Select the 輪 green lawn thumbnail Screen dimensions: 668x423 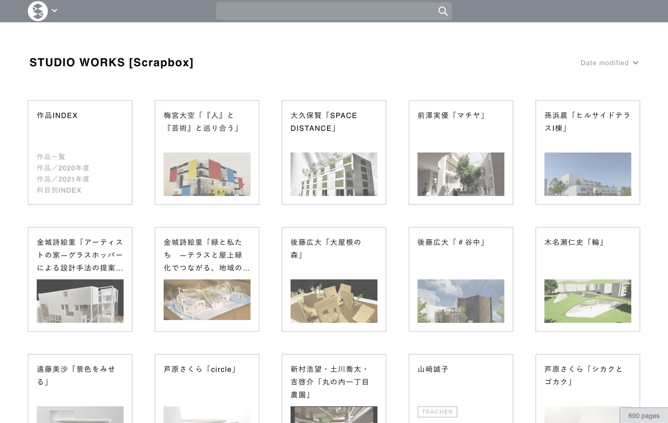[x=588, y=301]
